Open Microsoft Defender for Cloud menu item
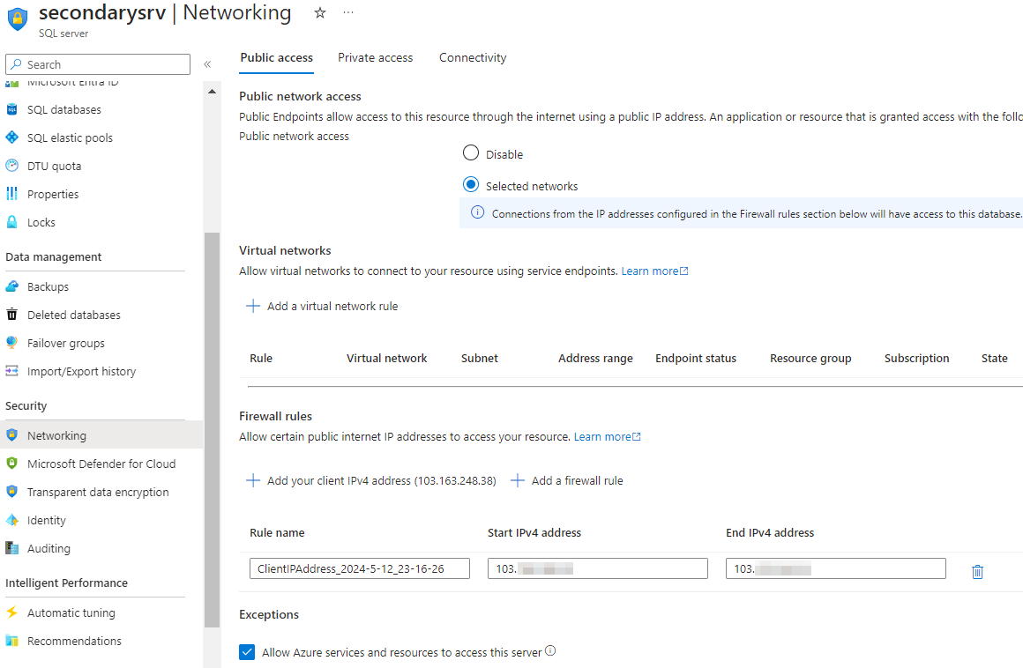The image size is (1023, 668). (101, 464)
